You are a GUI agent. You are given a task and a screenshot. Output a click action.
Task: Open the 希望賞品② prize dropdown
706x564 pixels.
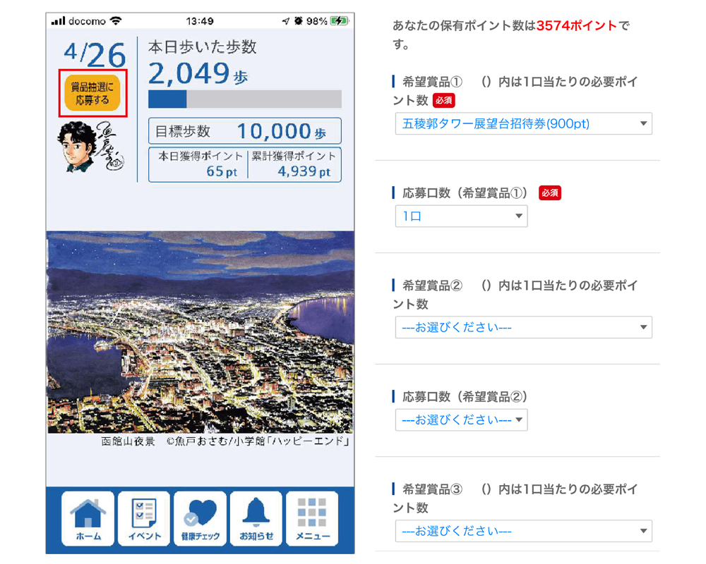pos(524,327)
